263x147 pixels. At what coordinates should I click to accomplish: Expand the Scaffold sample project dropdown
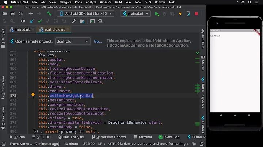tap(73, 41)
